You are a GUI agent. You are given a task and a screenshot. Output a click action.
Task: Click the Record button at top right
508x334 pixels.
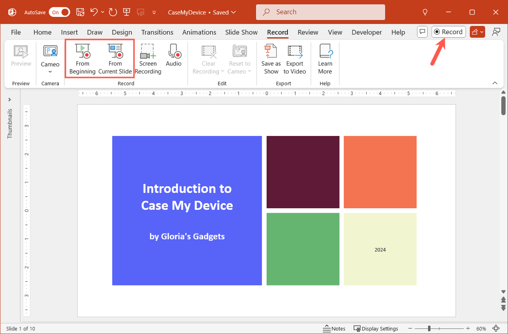[449, 32]
